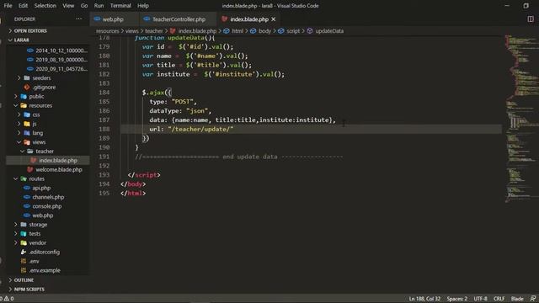
Task: Collapse the resources folder
Action: tap(40, 105)
